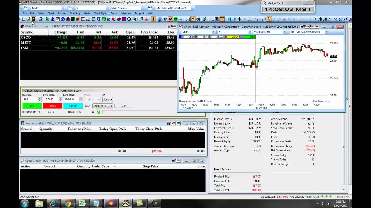The width and height of the screenshot is (371, 208).
Task: Toggle Syn button in Positions window title
Action: [x=173, y=123]
